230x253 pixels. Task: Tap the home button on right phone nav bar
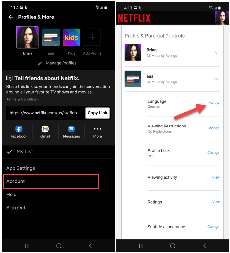point(173,246)
